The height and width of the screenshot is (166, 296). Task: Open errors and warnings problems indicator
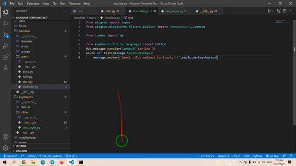71,156
